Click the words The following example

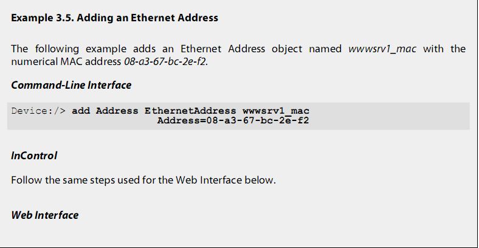(69, 49)
